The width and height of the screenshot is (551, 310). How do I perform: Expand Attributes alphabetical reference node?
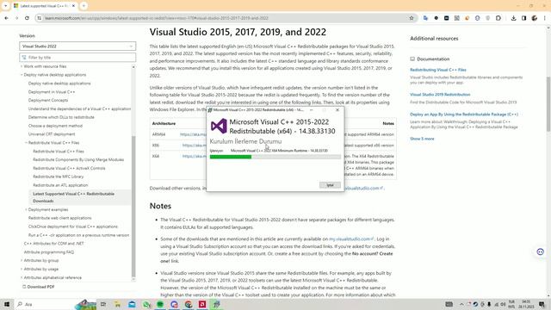pos(22,277)
